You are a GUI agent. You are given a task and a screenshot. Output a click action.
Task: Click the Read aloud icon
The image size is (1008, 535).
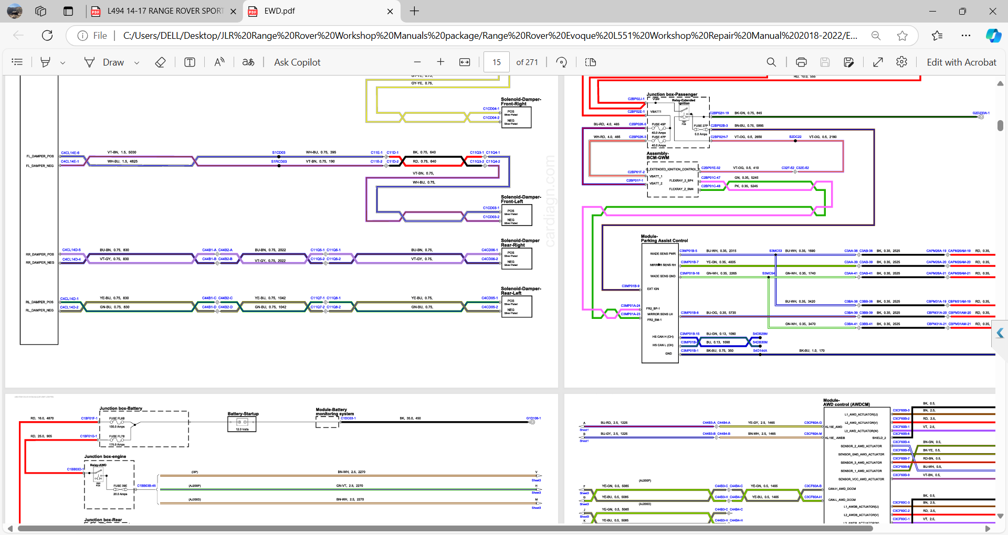[x=219, y=62]
